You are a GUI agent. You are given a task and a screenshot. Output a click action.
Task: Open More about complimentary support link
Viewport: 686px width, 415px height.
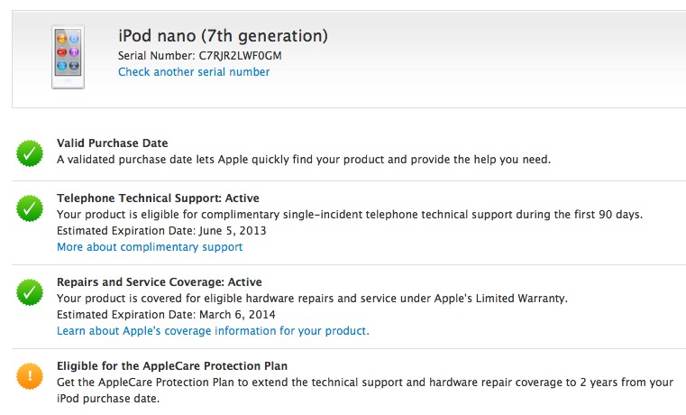[150, 247]
